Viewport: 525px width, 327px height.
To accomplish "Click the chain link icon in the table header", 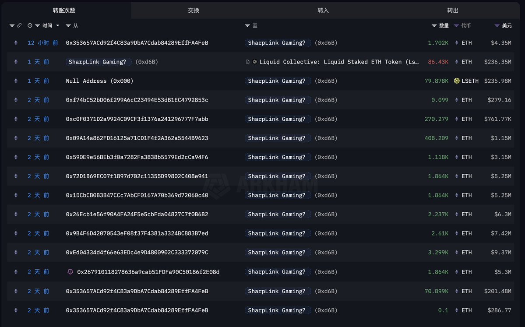I will [19, 25].
